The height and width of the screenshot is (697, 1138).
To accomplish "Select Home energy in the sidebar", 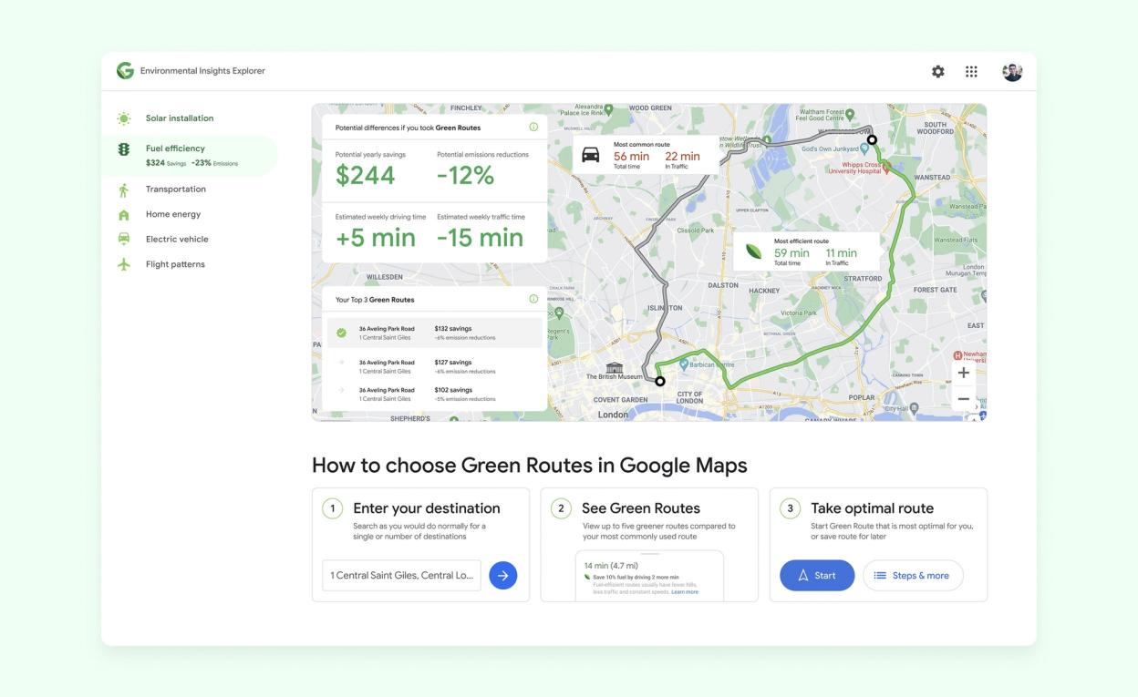I will point(173,214).
